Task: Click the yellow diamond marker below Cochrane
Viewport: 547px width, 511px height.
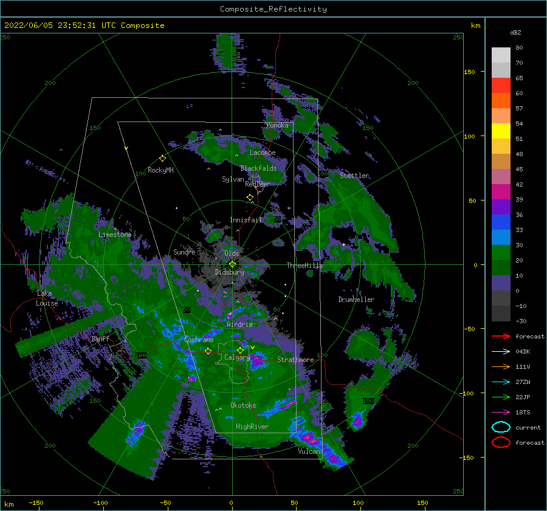Action: [208, 351]
